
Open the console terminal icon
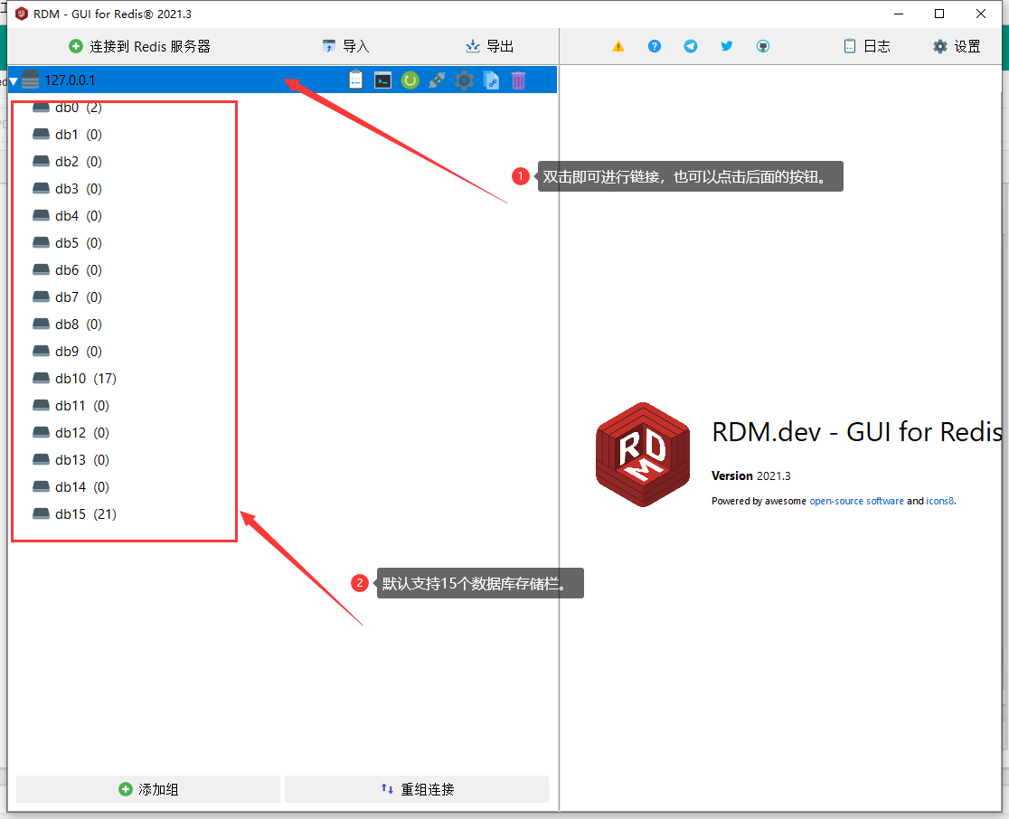click(x=383, y=80)
